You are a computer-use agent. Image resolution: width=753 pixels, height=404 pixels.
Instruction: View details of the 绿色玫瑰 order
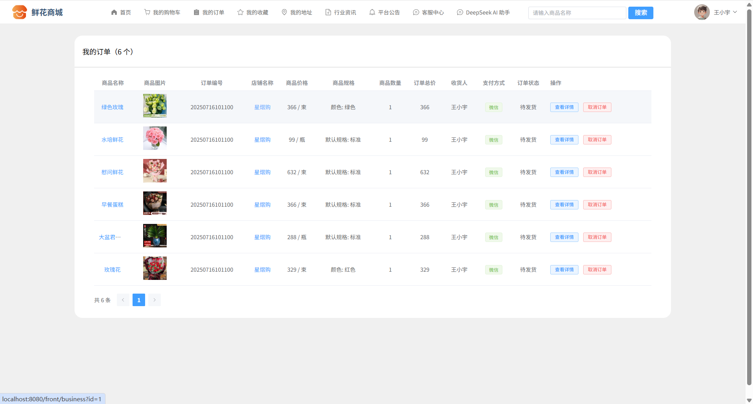(564, 107)
